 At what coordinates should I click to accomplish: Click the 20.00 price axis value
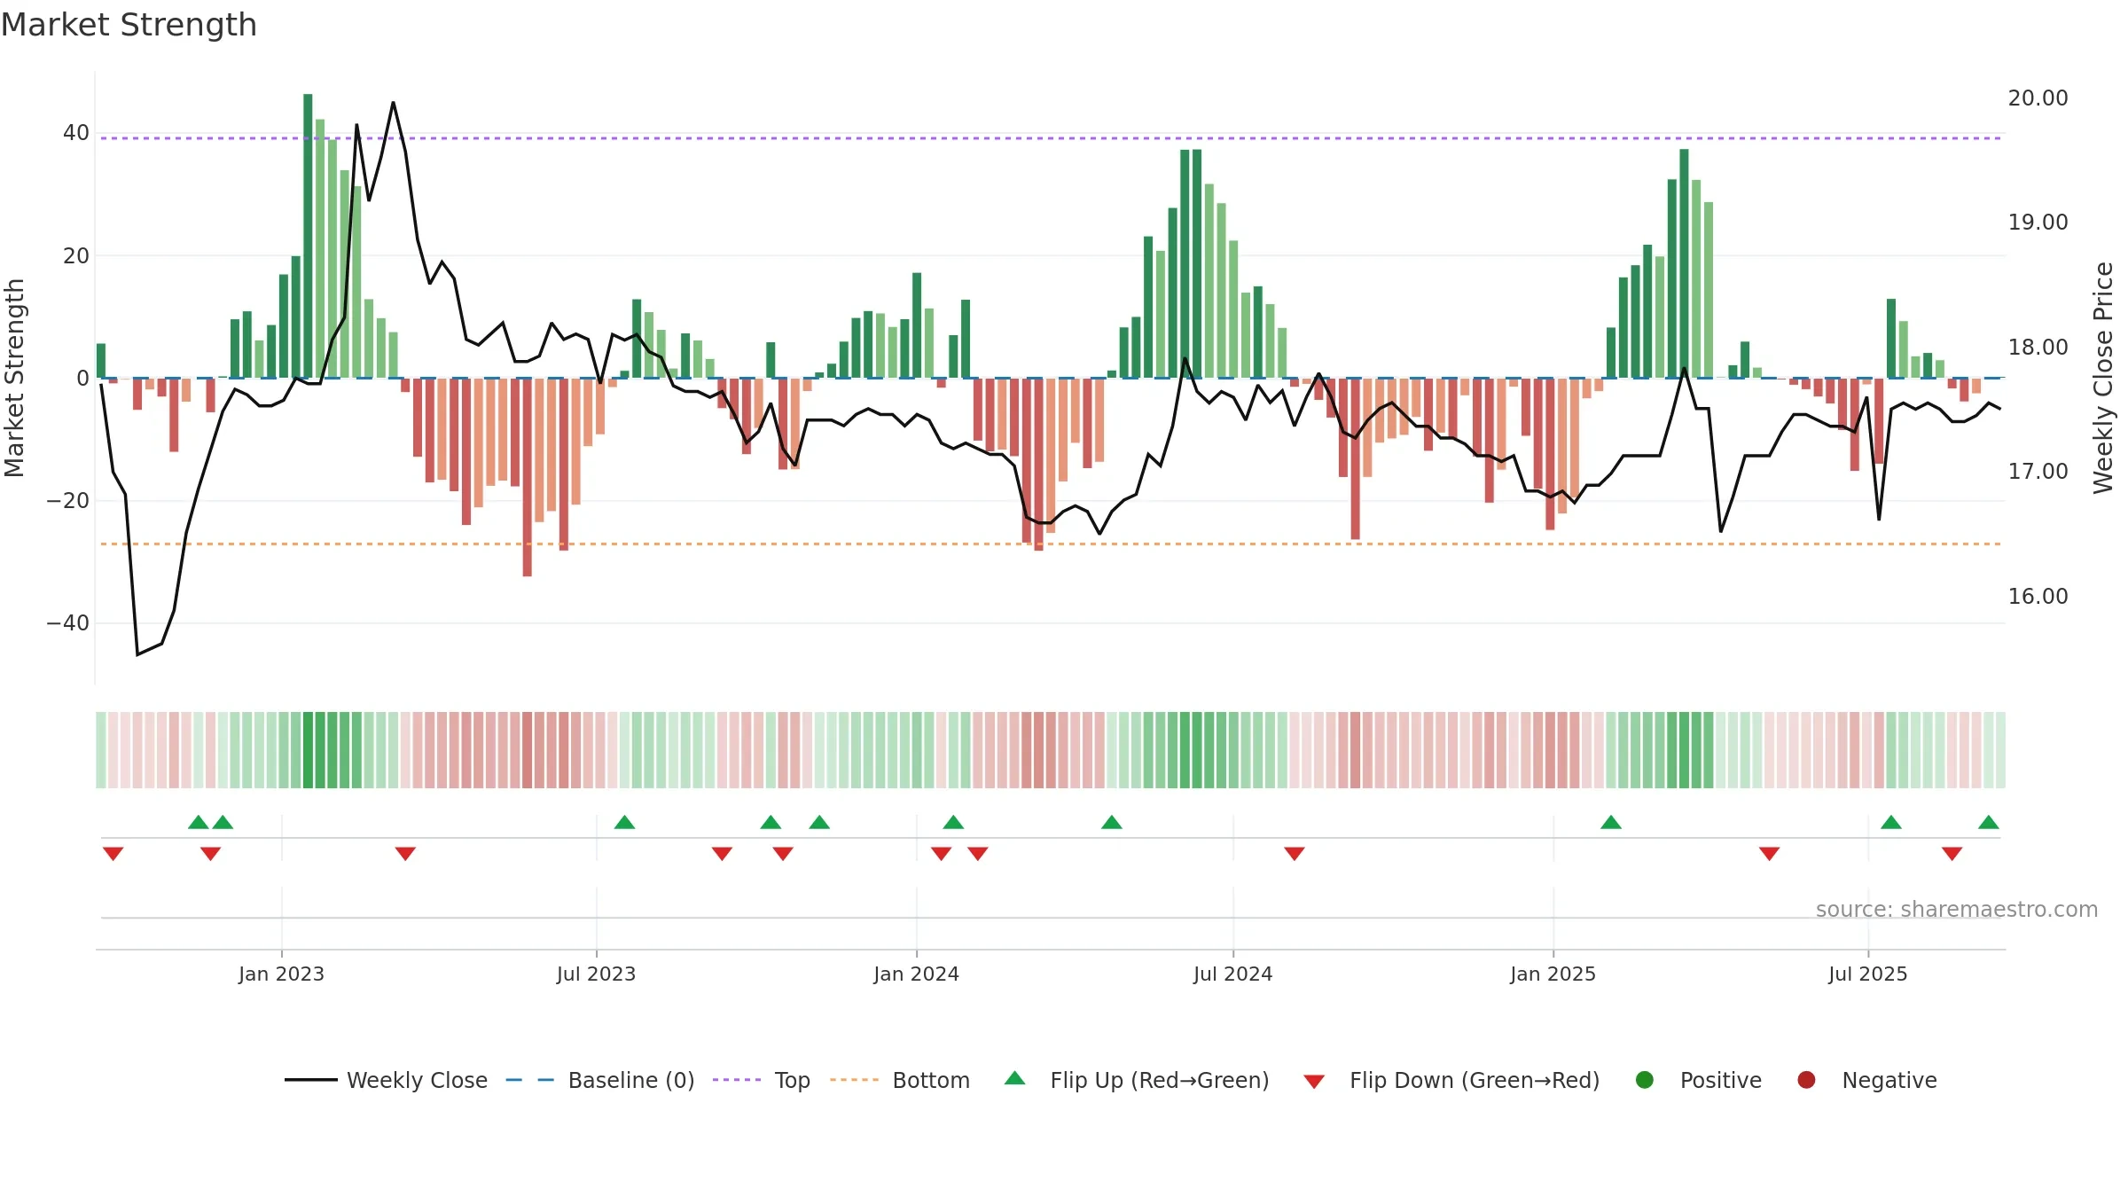pyautogui.click(x=2038, y=98)
